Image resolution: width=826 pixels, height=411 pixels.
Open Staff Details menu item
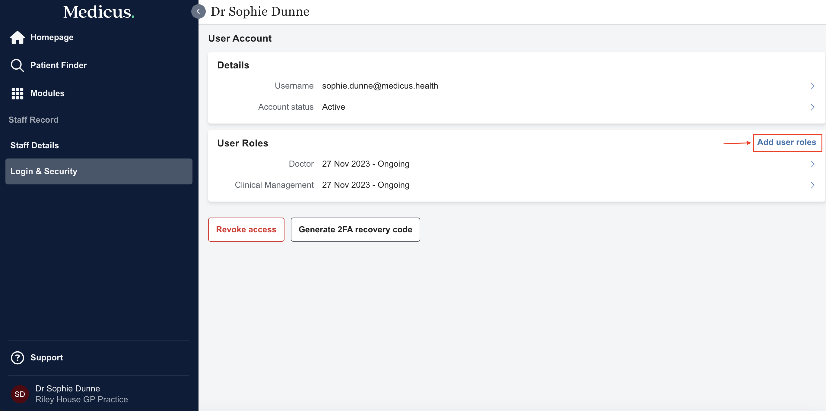pos(35,146)
